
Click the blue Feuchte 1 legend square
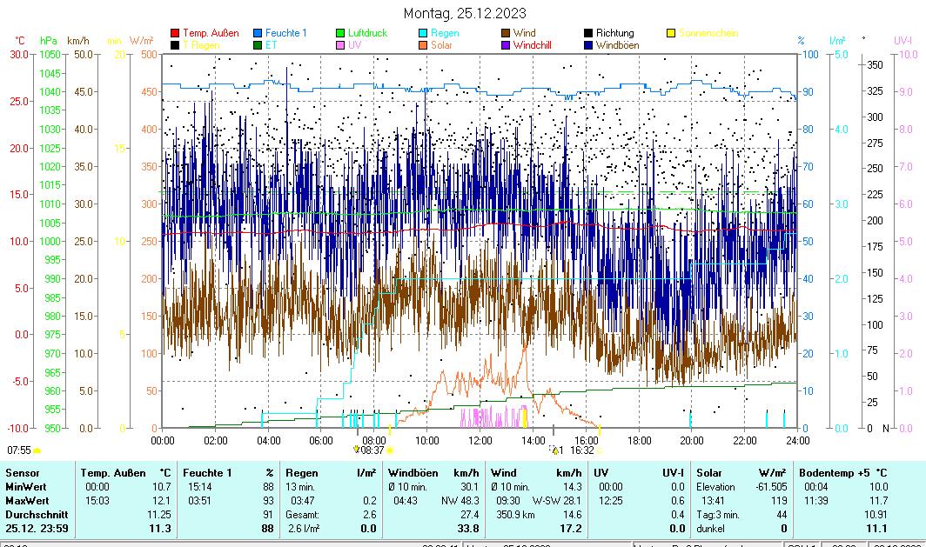[258, 33]
